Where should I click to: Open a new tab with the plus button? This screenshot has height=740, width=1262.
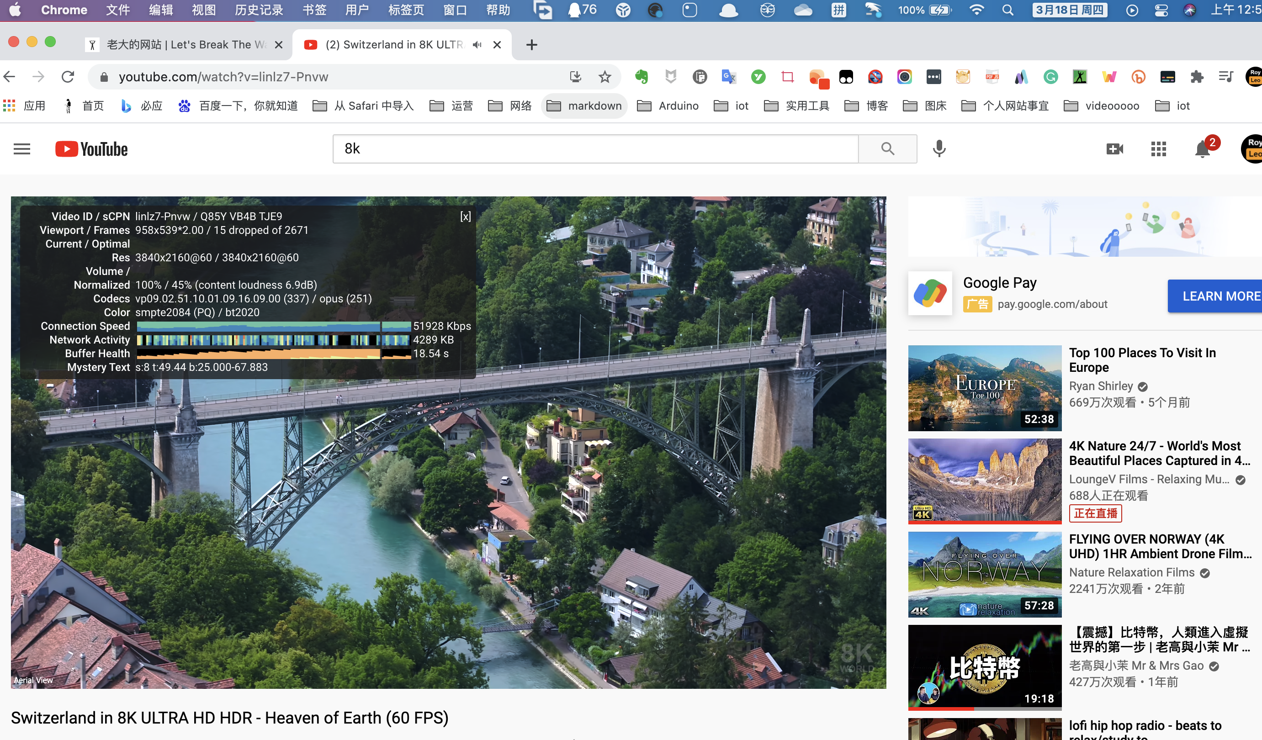[x=532, y=45]
